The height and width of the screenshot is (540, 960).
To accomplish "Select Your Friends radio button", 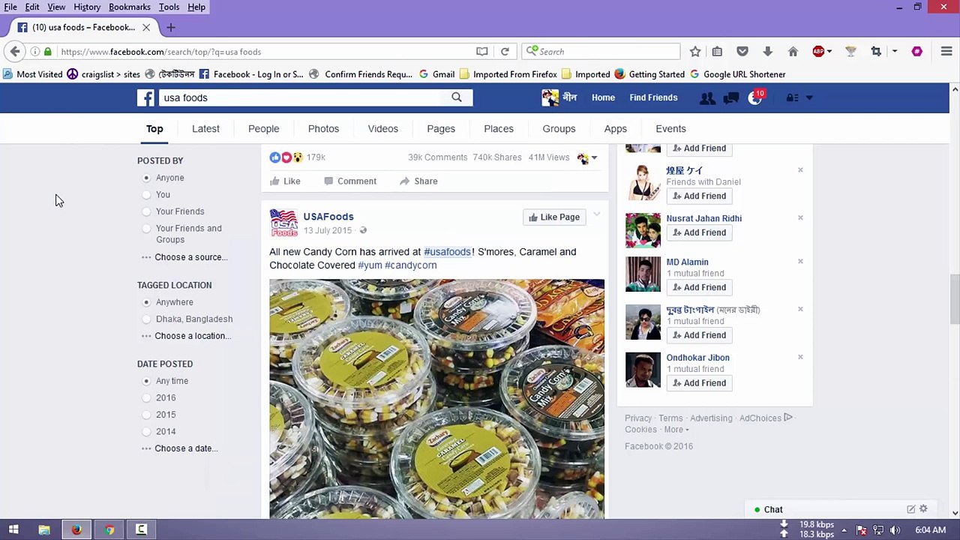I will [146, 211].
